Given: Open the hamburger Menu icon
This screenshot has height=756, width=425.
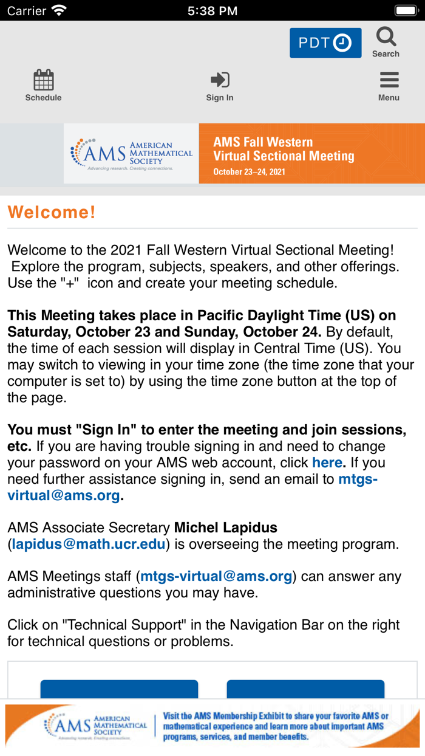Looking at the screenshot, I should (389, 80).
